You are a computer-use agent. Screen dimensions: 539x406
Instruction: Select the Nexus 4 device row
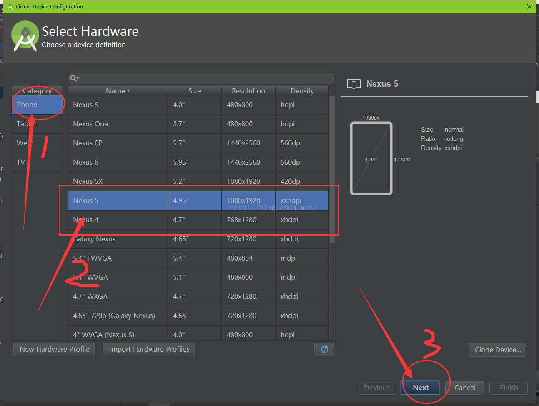coord(198,220)
